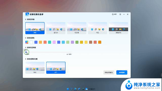Pick the brown color swatch
Viewport: 162px width, 91px height.
pyautogui.click(x=91, y=42)
